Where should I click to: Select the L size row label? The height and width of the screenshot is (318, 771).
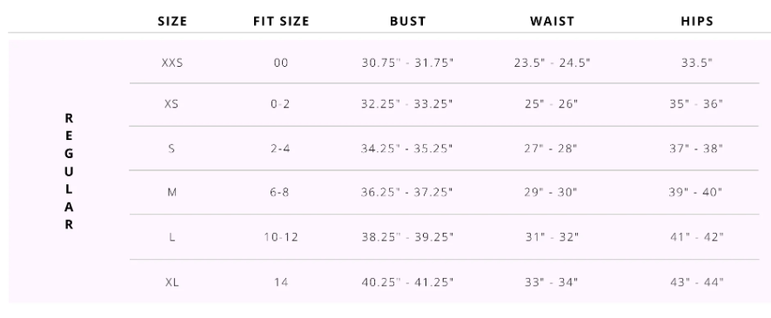tap(172, 237)
